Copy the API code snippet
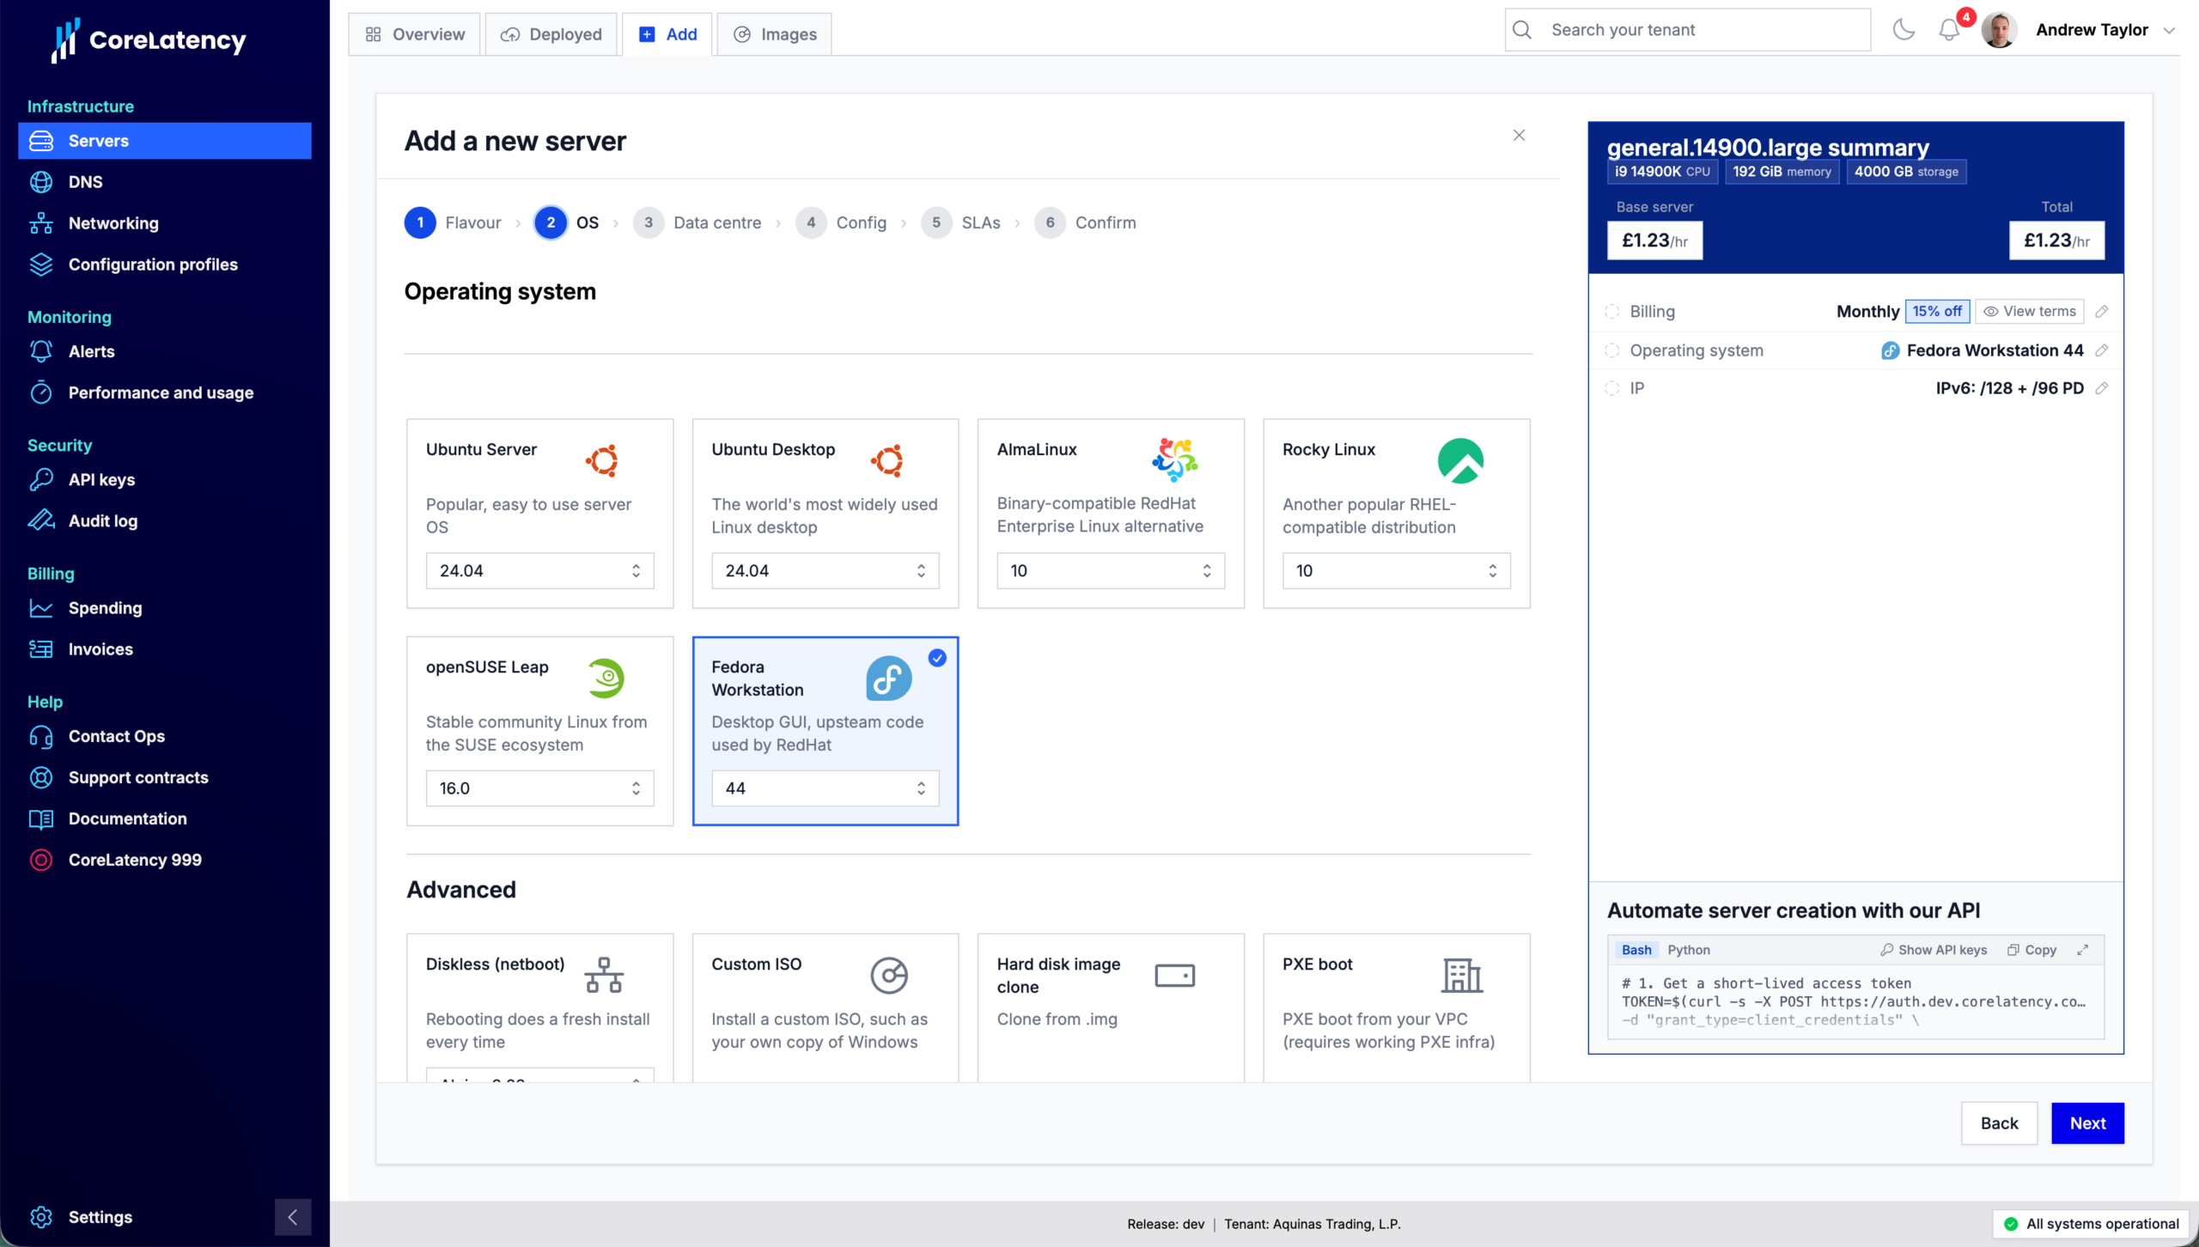Screen dimensions: 2199x1247 click(x=2031, y=950)
